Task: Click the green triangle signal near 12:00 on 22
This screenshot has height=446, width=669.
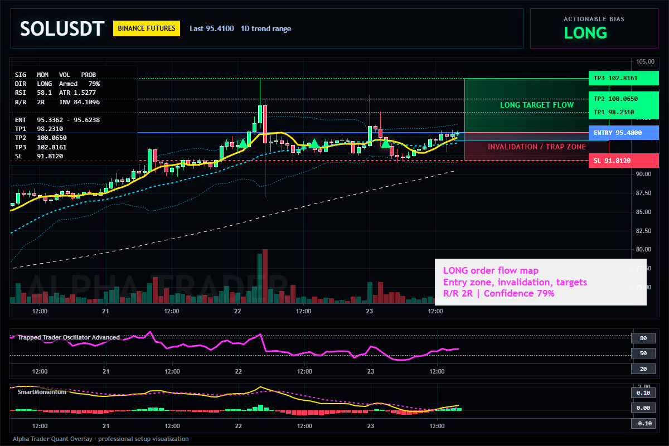Action: pos(314,143)
